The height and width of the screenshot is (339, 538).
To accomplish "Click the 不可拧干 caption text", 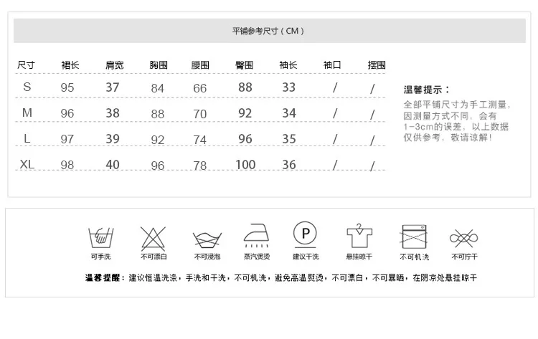I will [x=464, y=257].
